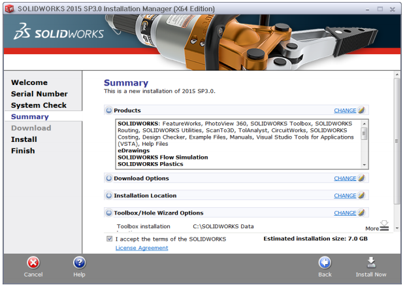The height and width of the screenshot is (287, 405).
Task: Start installation with the Install Now icon
Action: 371,263
